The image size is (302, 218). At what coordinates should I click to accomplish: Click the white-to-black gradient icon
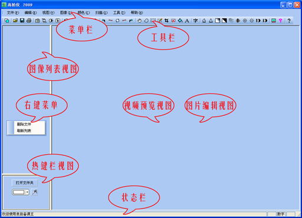coord(218,21)
